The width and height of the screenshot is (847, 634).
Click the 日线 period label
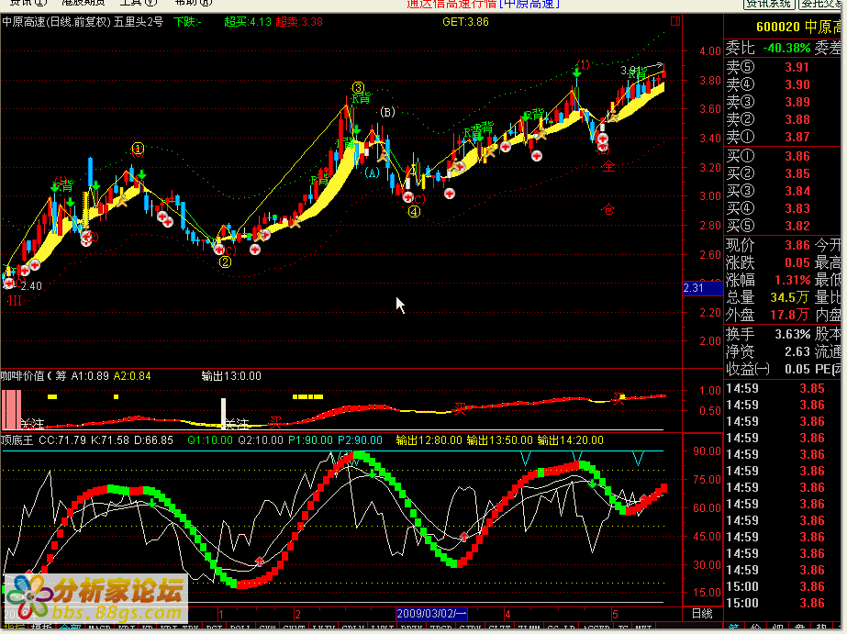(x=702, y=614)
